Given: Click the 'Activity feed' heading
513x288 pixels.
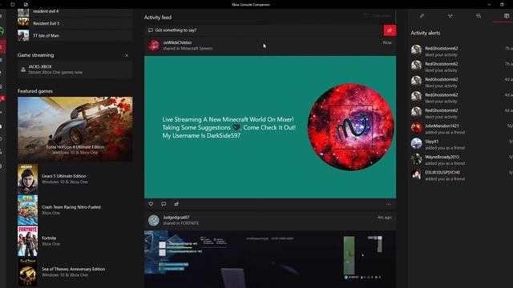Looking at the screenshot, I should point(158,18).
